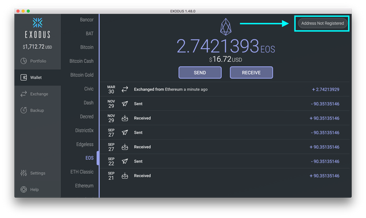This screenshot has width=366, height=218.
Task: Open the Portfolio pie chart icon
Action: (x=23, y=61)
